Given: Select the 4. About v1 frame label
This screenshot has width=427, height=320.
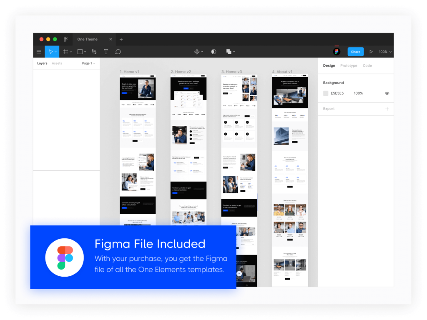Looking at the screenshot, I should tap(282, 72).
